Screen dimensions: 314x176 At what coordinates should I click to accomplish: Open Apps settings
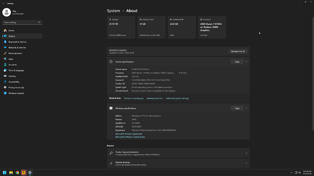pyautogui.click(x=22, y=59)
